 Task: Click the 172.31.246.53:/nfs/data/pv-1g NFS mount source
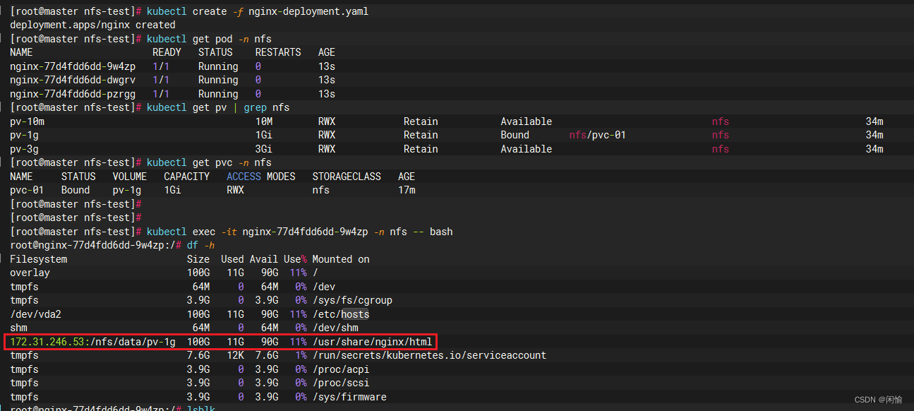pos(92,342)
